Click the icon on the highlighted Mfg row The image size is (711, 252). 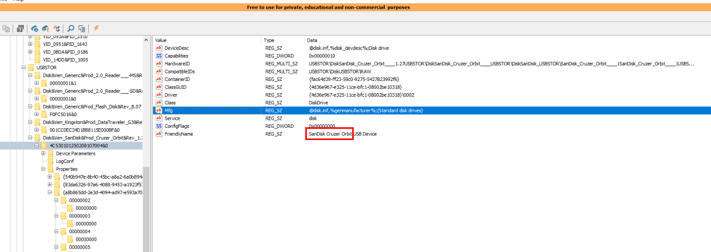[x=159, y=110]
